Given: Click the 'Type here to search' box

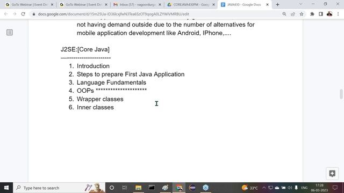Looking at the screenshot, I should coord(59,188).
